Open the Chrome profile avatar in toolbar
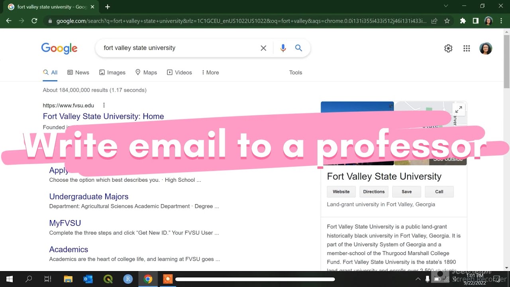 click(x=488, y=21)
